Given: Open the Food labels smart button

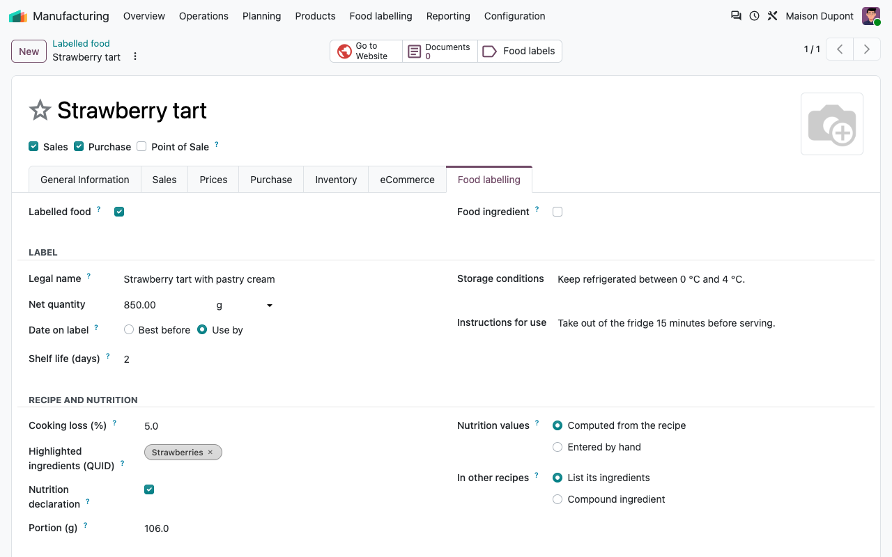Looking at the screenshot, I should [519, 51].
